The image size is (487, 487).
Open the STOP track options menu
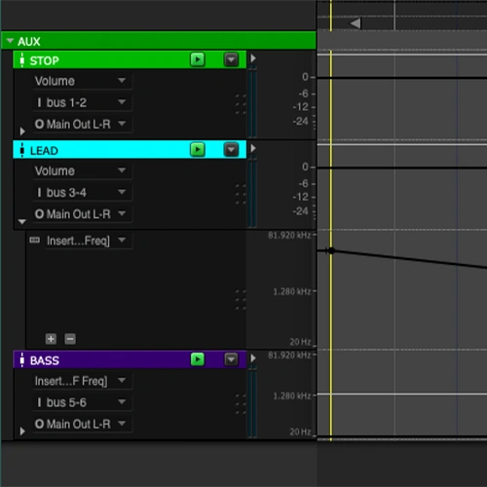231,59
